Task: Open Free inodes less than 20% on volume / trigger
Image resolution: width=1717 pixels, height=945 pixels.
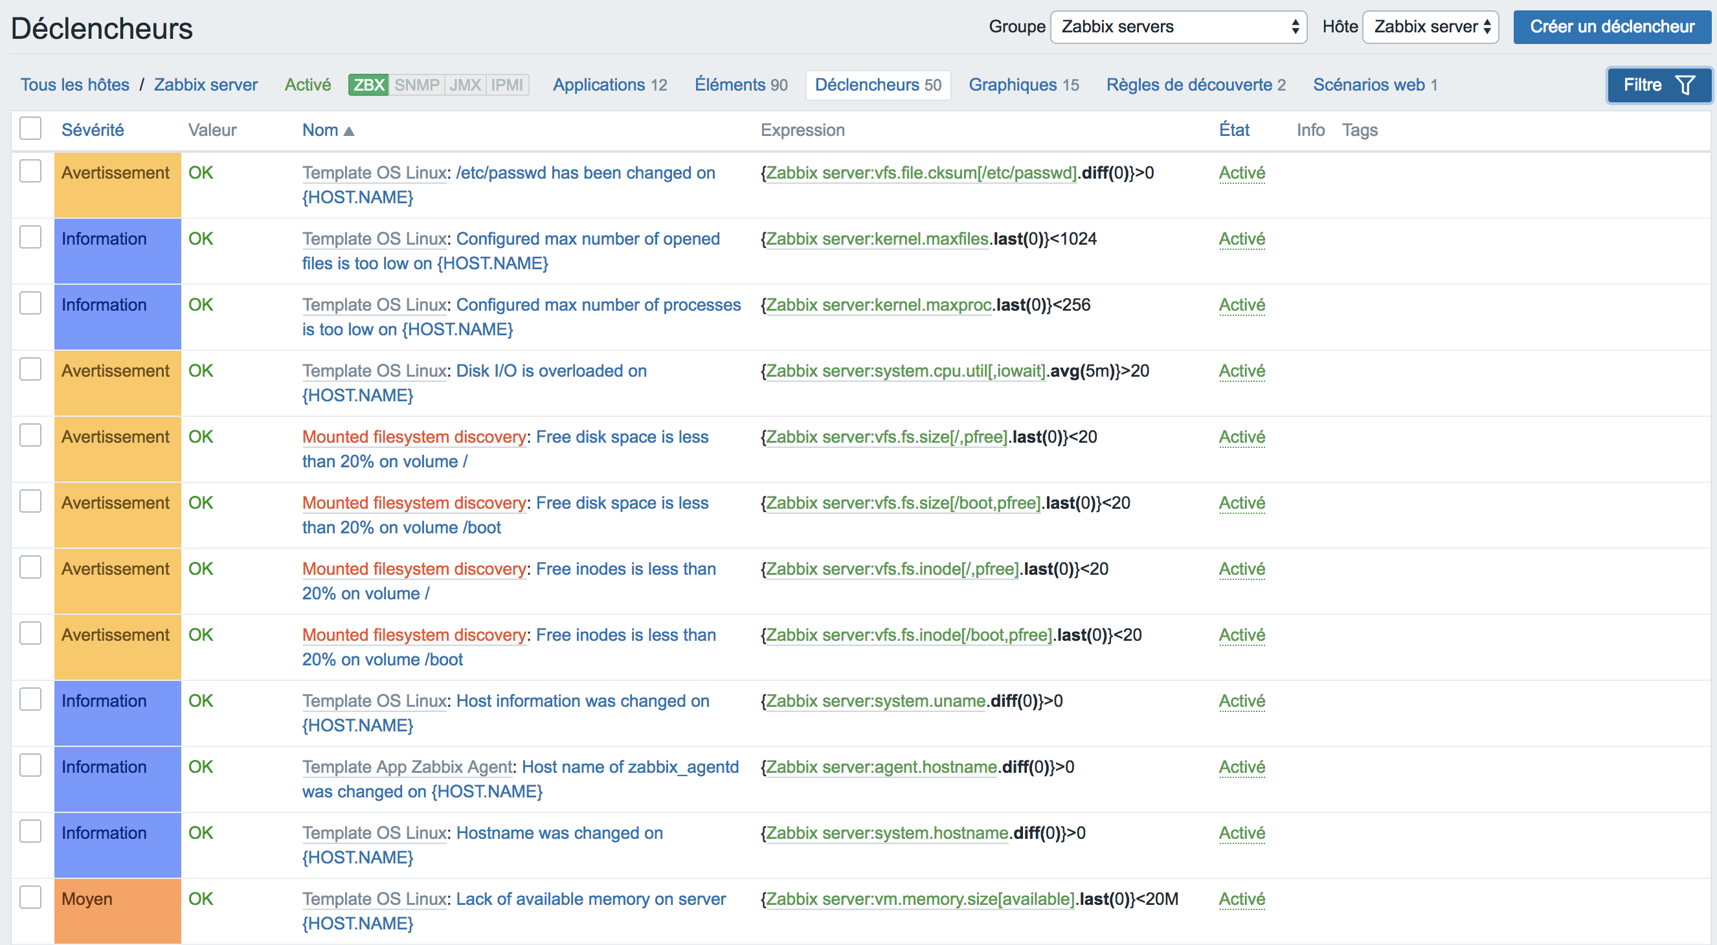Action: point(510,581)
